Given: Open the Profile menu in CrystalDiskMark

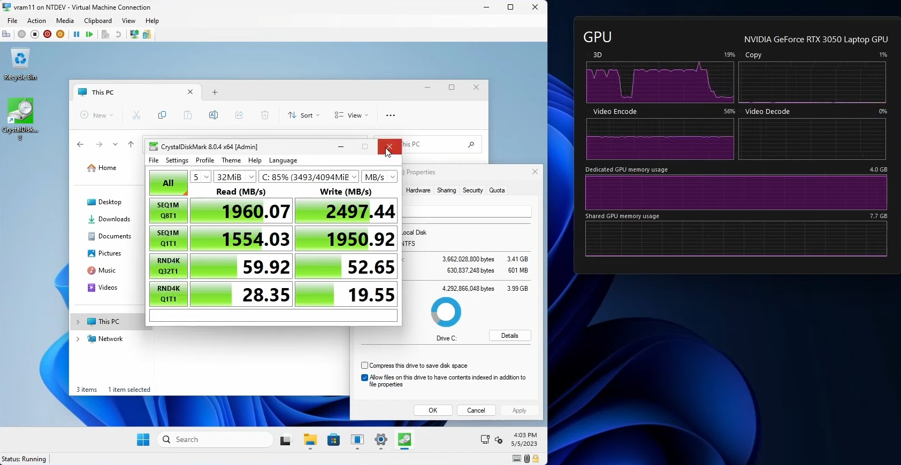Looking at the screenshot, I should (x=205, y=160).
